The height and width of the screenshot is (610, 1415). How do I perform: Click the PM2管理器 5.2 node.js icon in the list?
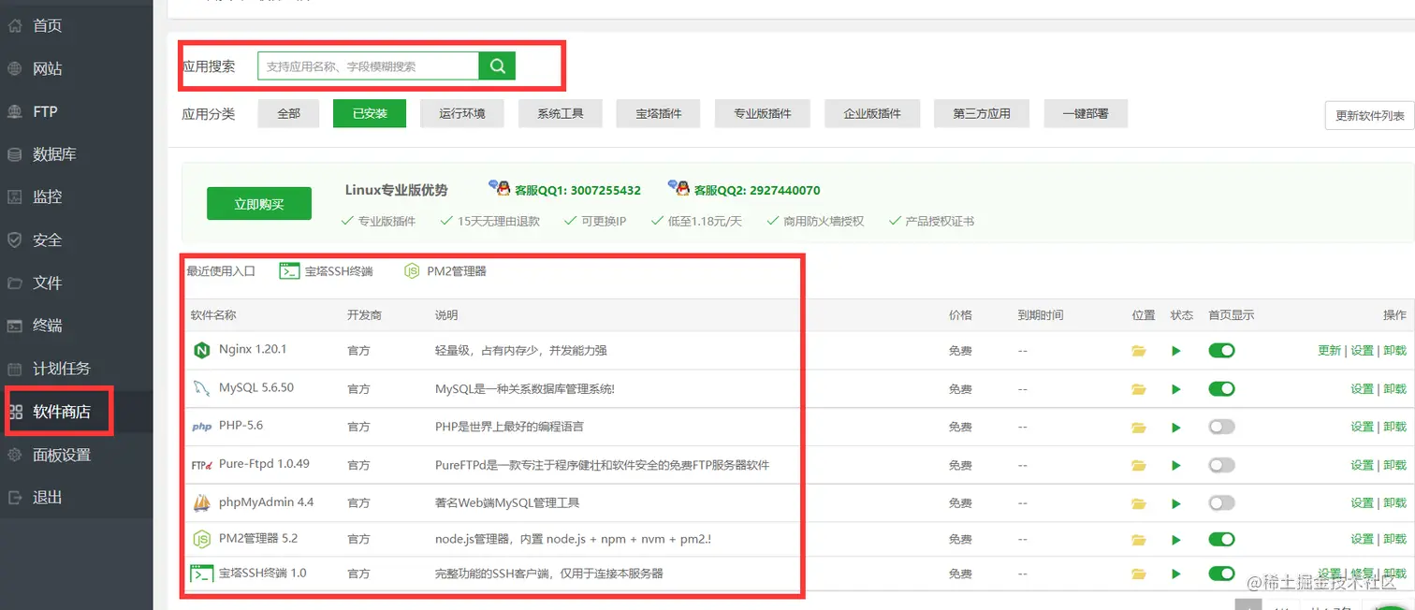coord(201,539)
